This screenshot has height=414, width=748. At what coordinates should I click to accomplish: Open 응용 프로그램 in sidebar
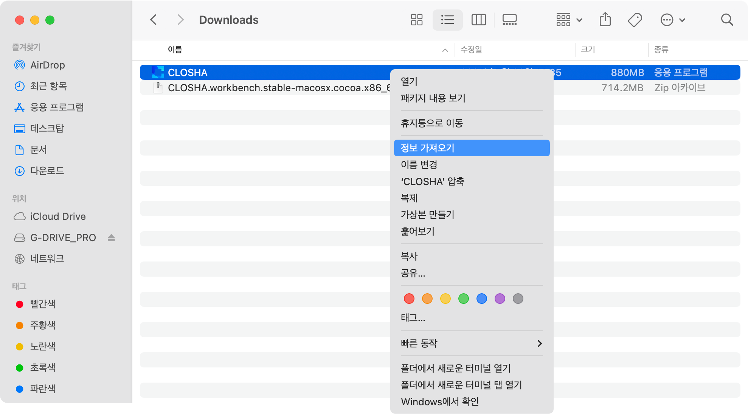click(x=48, y=107)
